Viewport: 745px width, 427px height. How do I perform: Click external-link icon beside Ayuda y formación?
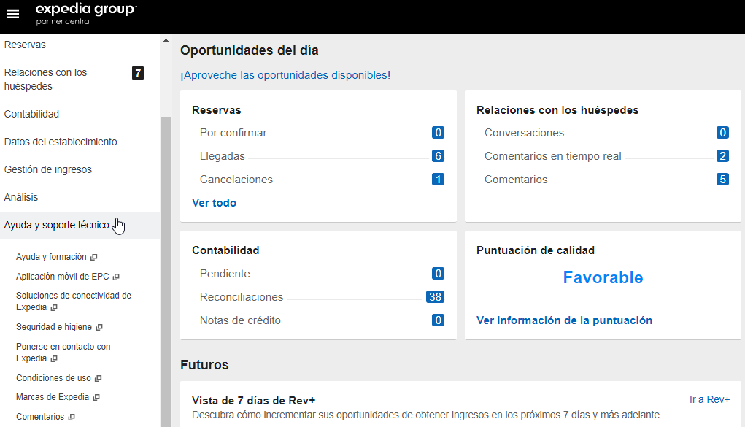[x=94, y=258]
